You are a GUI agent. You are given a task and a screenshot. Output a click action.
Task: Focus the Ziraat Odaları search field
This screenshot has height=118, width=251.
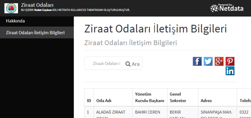pos(106,63)
